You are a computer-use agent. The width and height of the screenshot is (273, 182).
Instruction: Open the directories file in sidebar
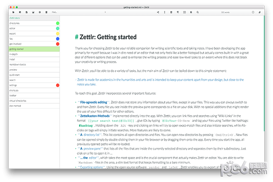point(34,23)
